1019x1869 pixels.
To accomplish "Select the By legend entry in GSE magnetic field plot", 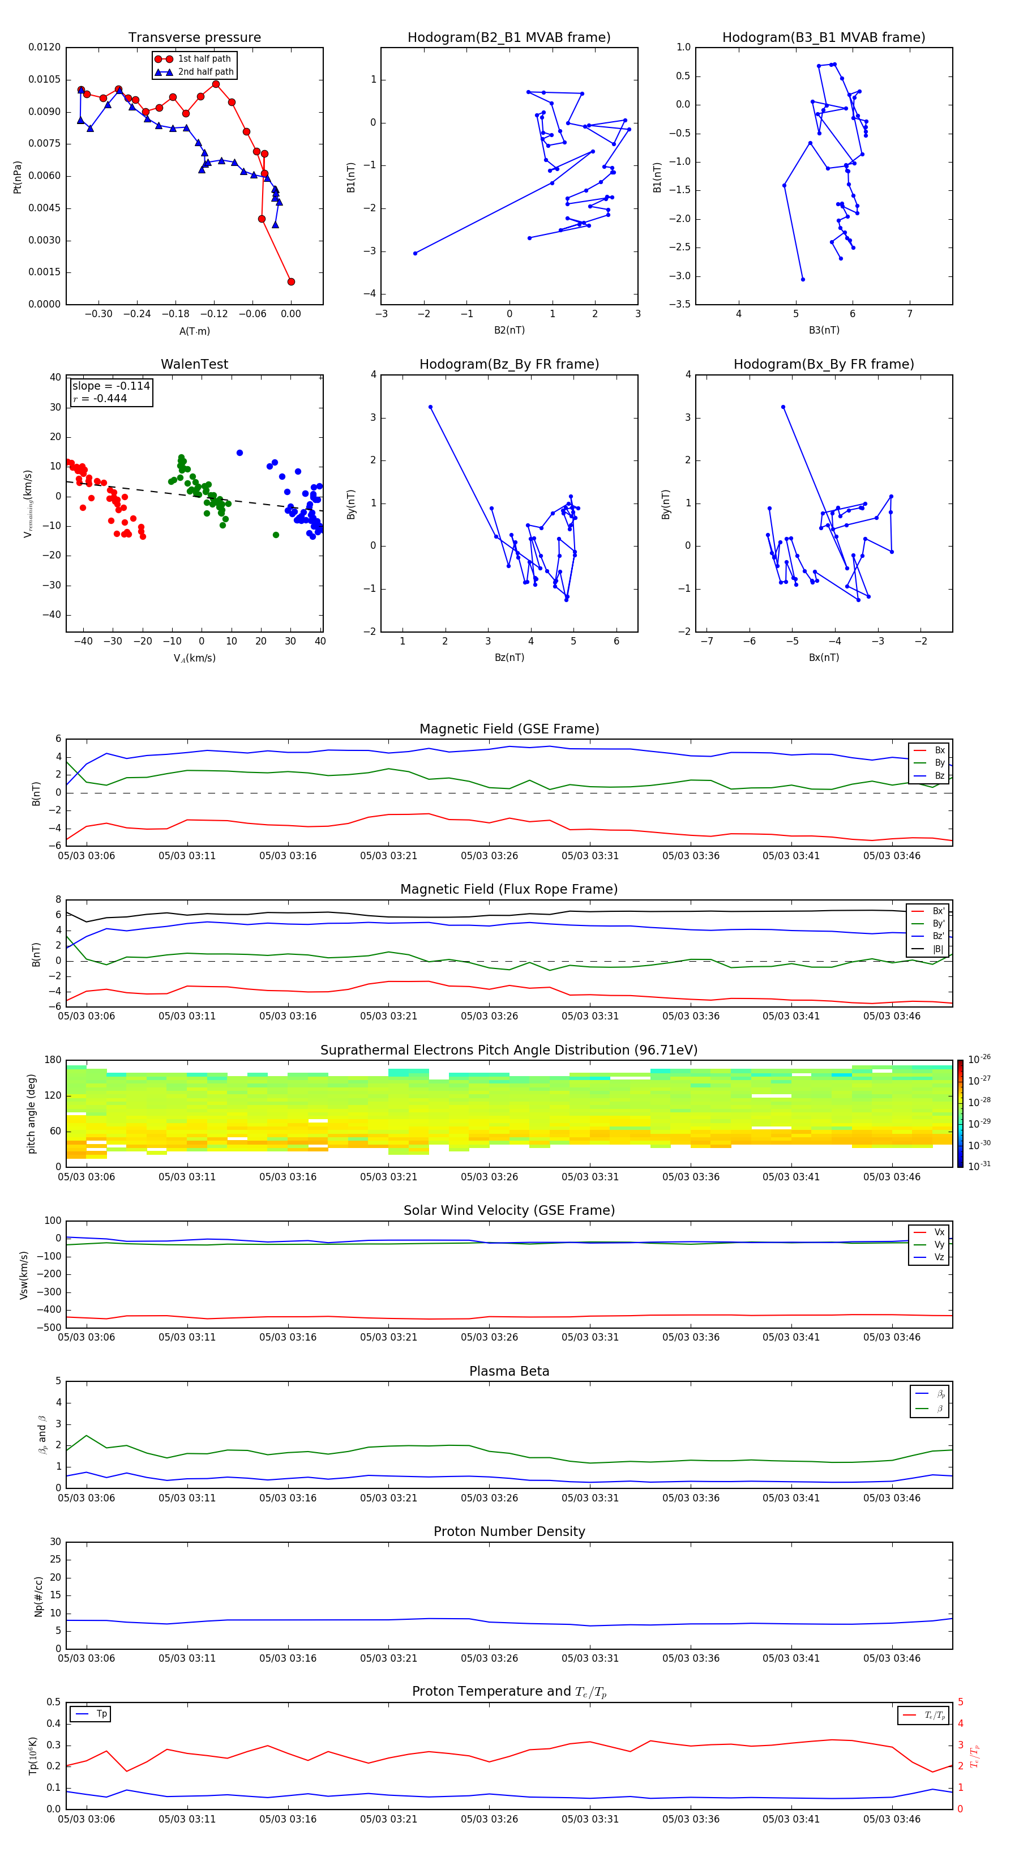I will click(929, 762).
